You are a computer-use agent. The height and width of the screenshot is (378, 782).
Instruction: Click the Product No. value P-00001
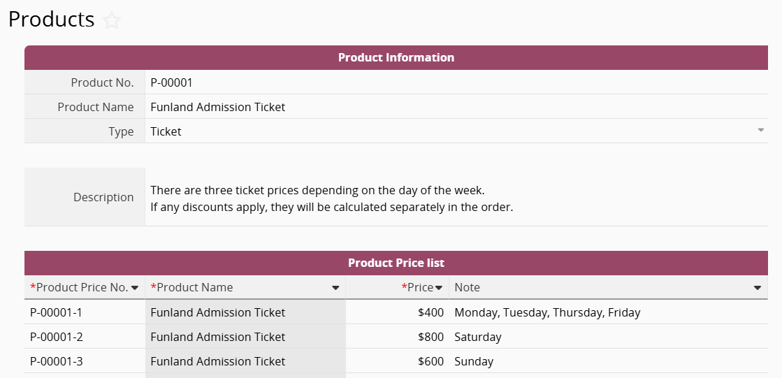[x=172, y=82]
